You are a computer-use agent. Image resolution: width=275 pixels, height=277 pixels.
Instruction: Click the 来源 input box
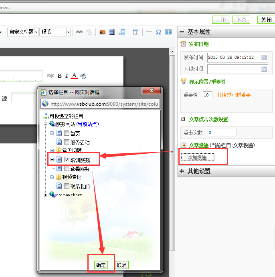pos(24,98)
